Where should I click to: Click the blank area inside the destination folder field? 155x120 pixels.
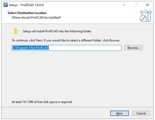coord(85,48)
